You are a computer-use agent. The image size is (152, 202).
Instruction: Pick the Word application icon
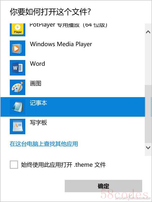pyautogui.click(x=18, y=68)
